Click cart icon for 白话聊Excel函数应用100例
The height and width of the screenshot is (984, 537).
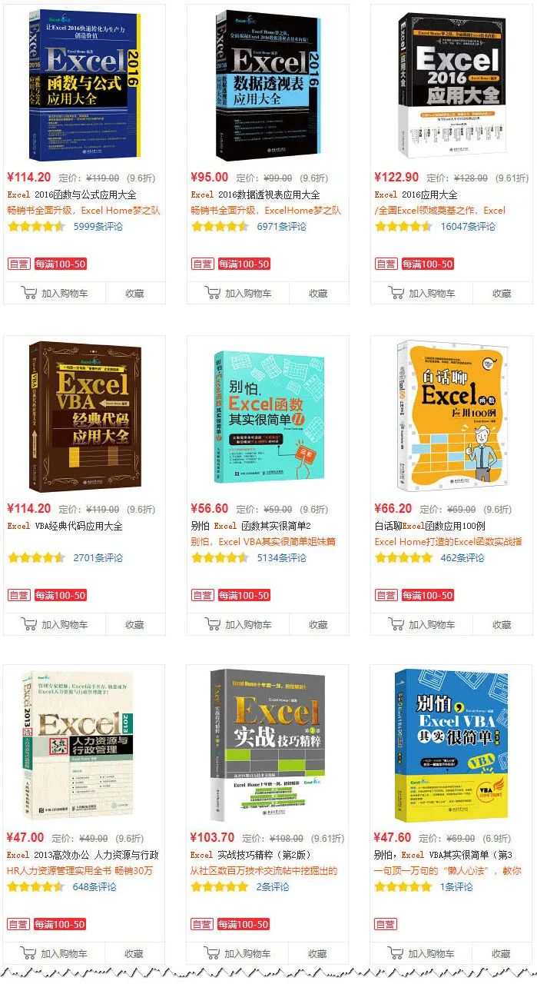(396, 624)
